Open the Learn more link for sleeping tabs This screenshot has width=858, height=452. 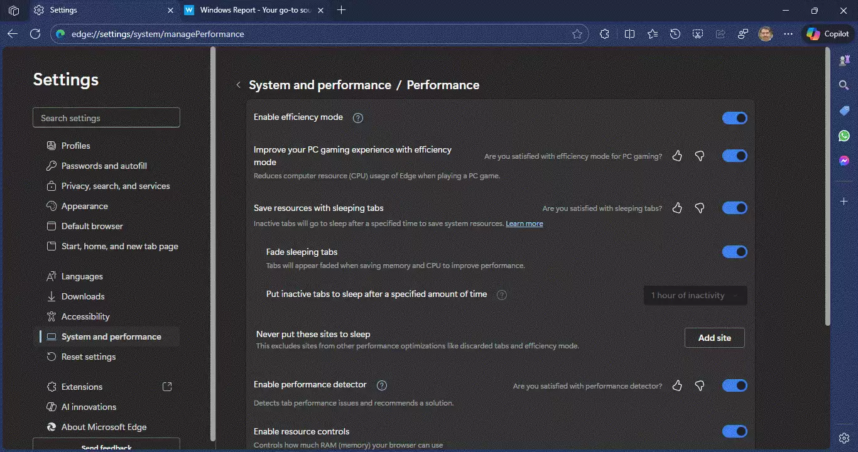524,223
